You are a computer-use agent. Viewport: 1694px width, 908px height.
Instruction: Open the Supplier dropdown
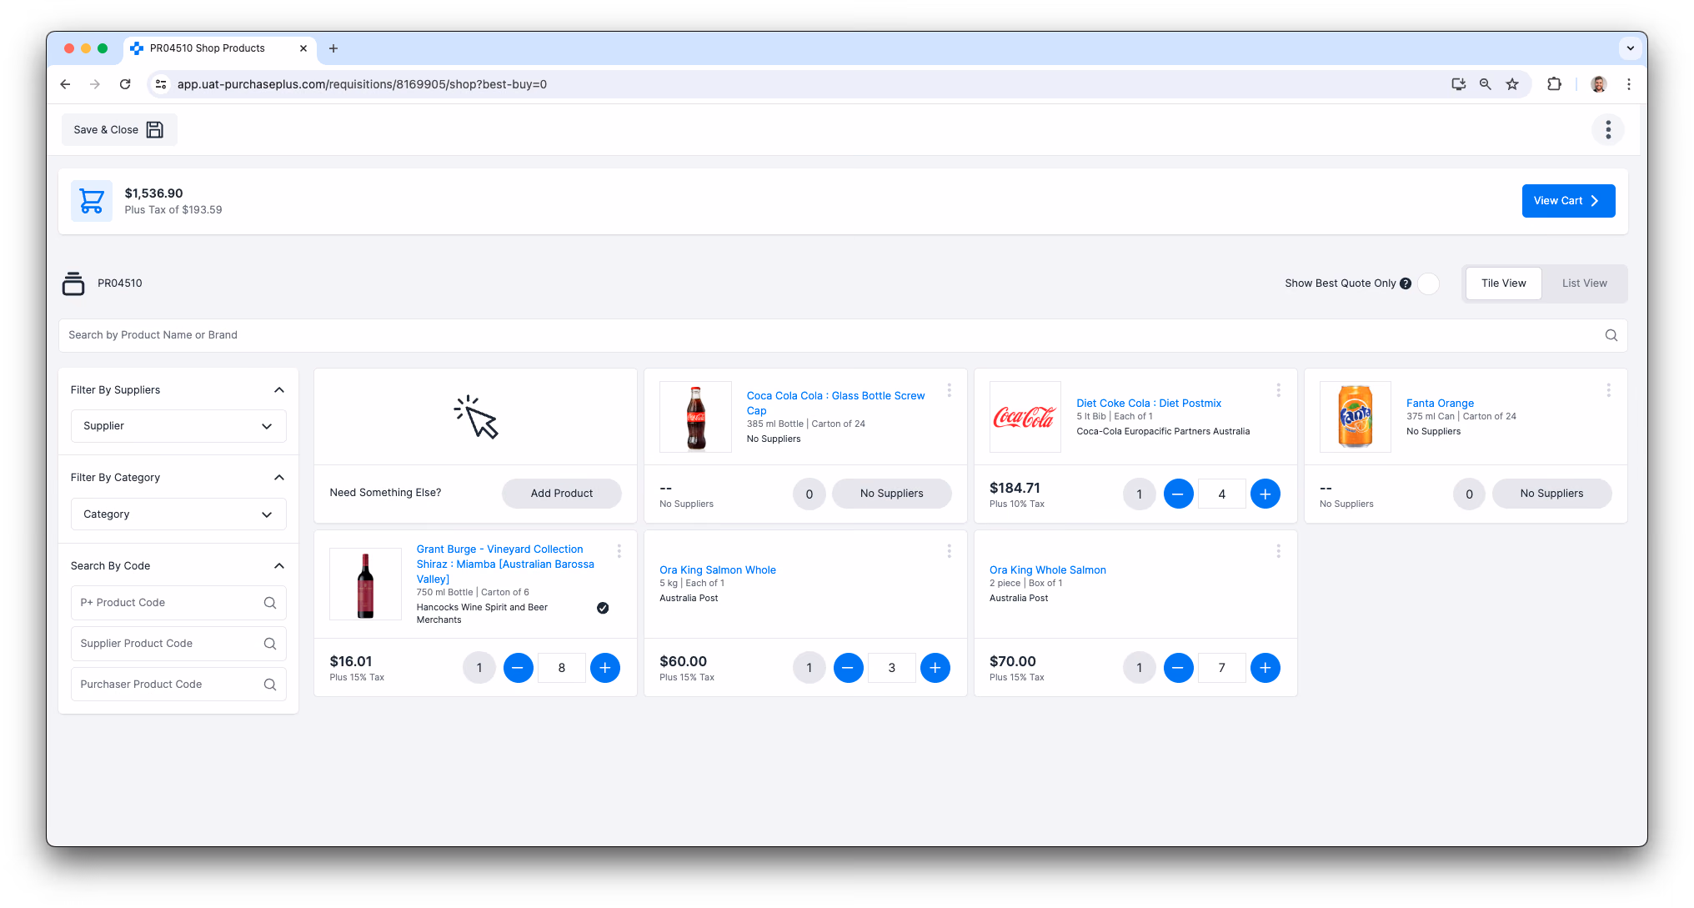click(x=178, y=426)
